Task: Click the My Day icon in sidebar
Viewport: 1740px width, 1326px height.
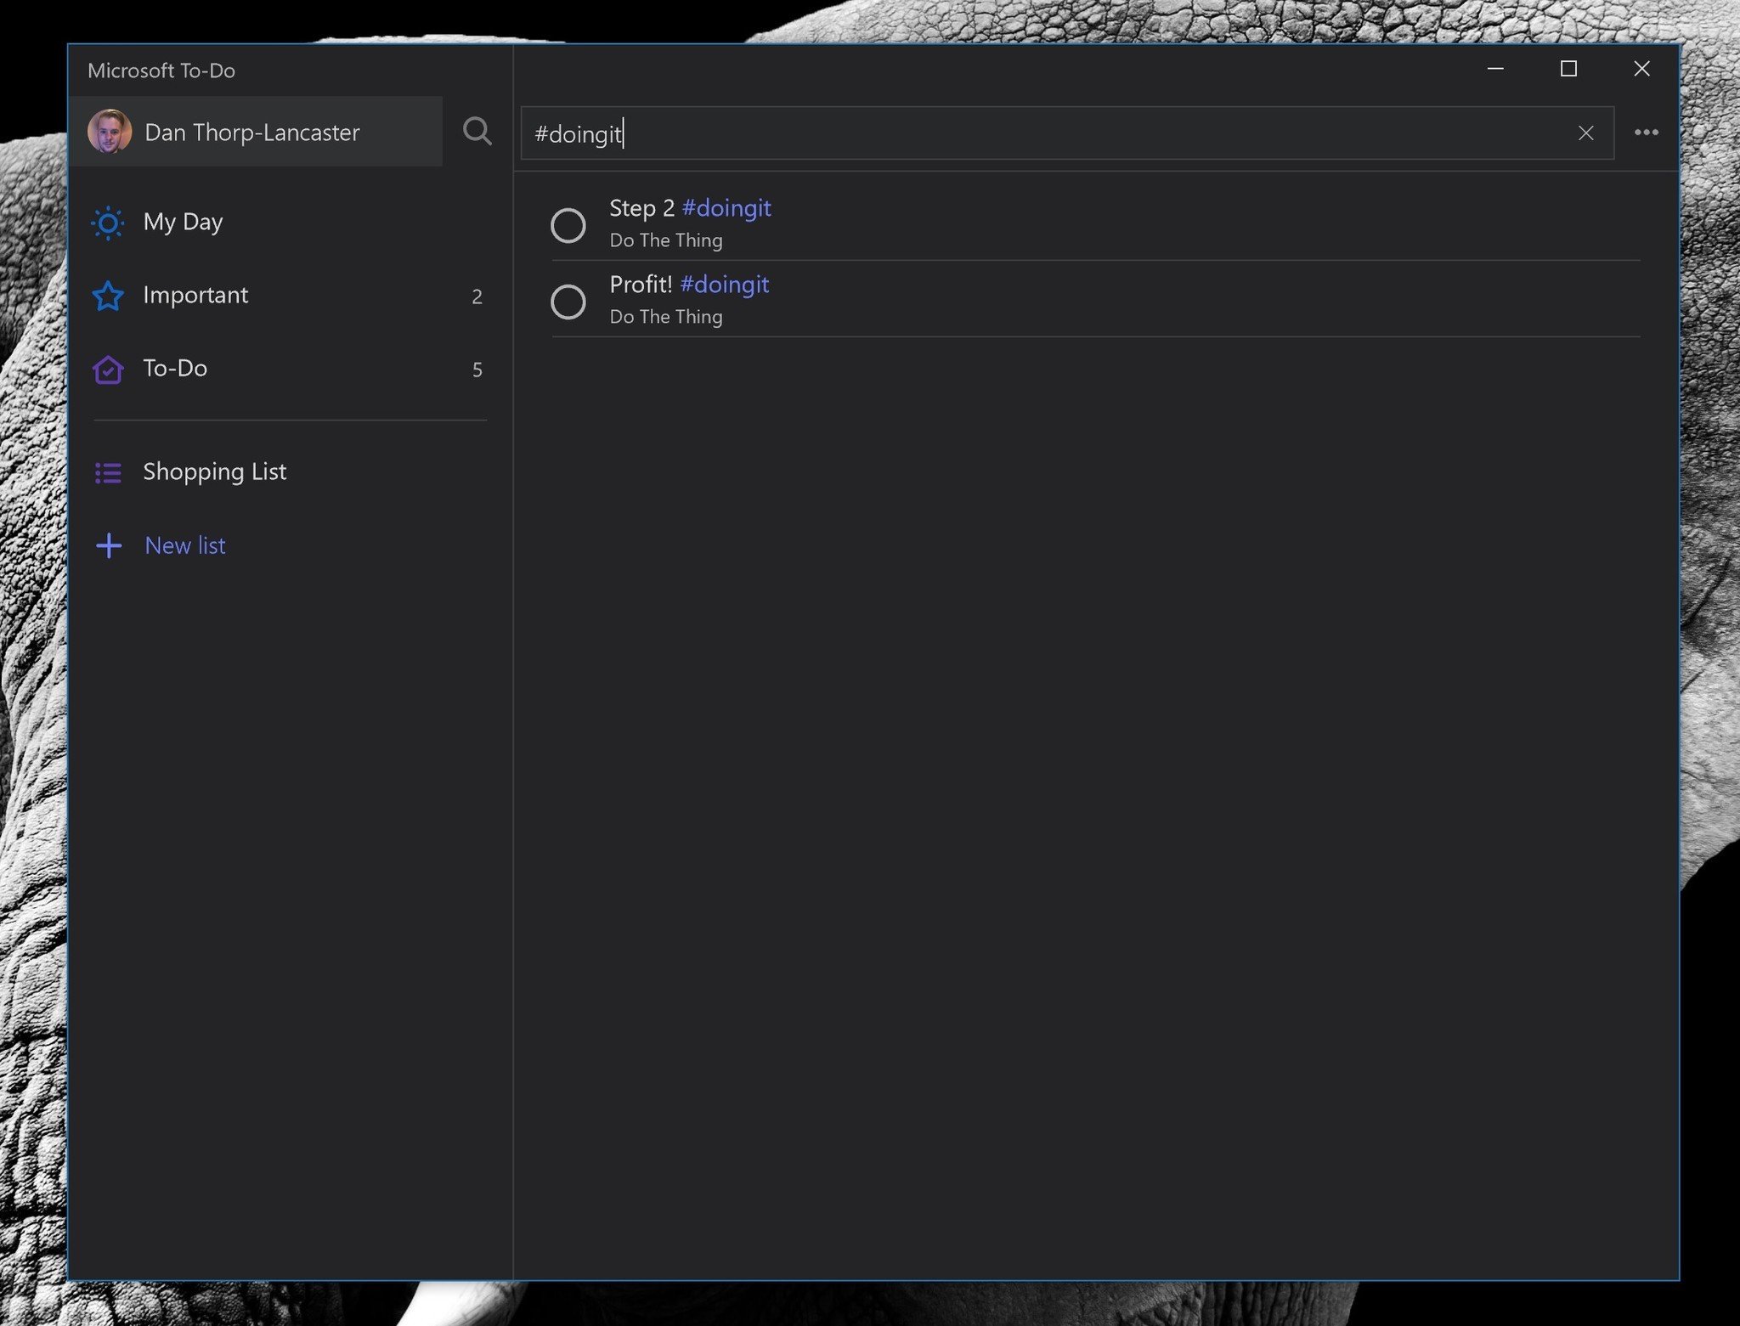Action: 109,220
